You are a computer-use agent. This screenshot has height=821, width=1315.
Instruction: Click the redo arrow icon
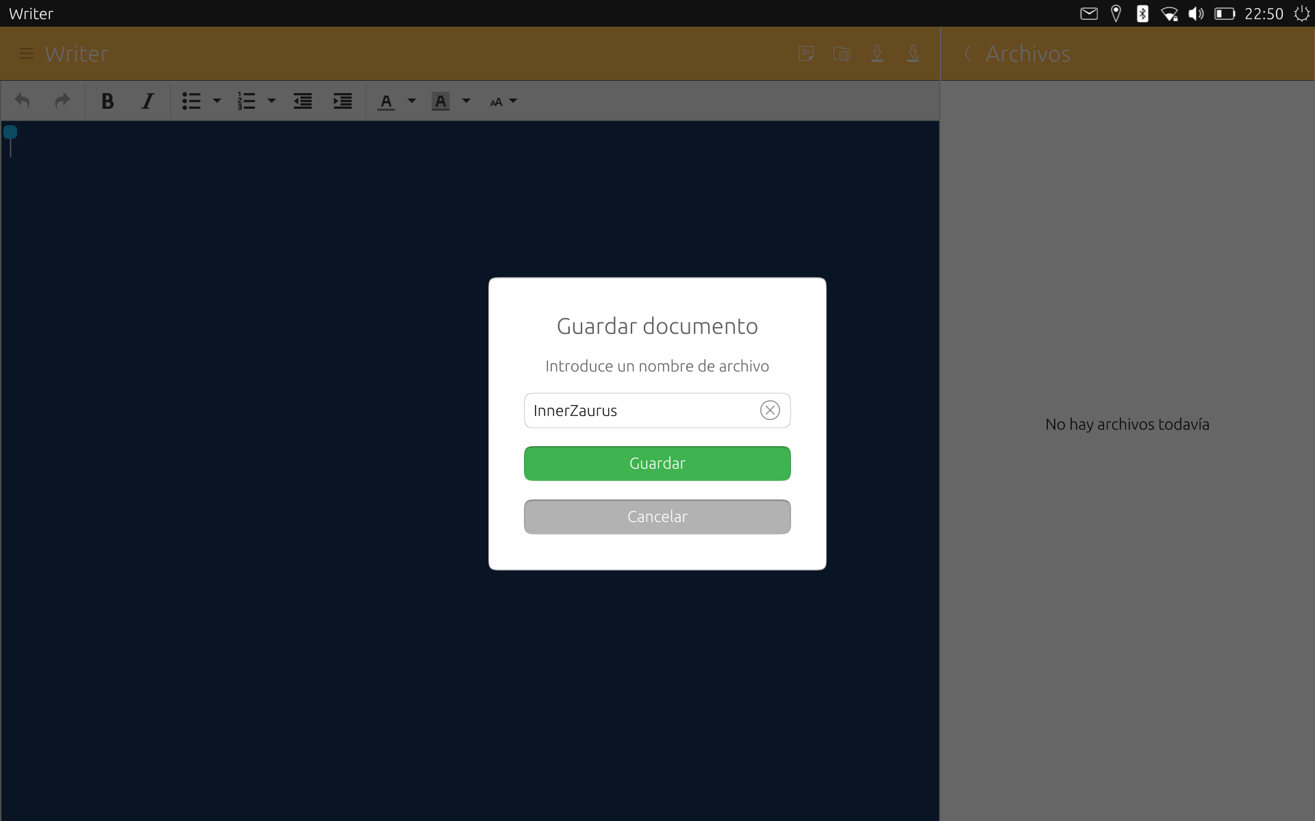[x=62, y=101]
